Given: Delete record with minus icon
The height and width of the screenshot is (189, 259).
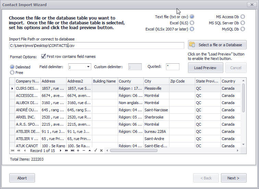Looking at the screenshot, I should (84, 151).
